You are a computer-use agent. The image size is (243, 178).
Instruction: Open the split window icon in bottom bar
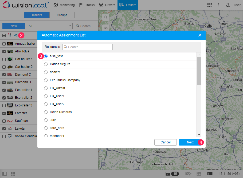click(210, 174)
